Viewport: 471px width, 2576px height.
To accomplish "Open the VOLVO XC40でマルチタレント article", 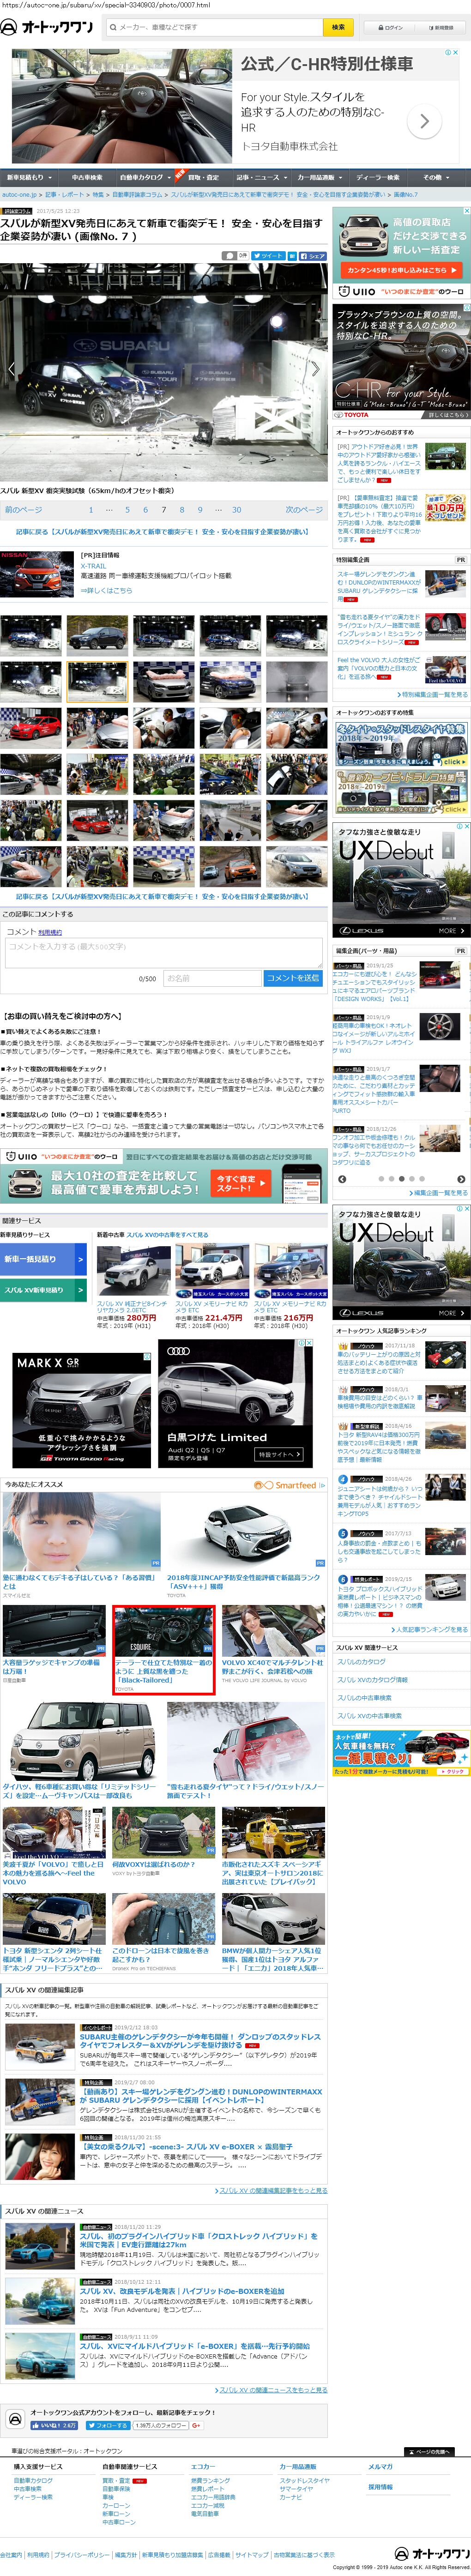I will click(x=273, y=1645).
